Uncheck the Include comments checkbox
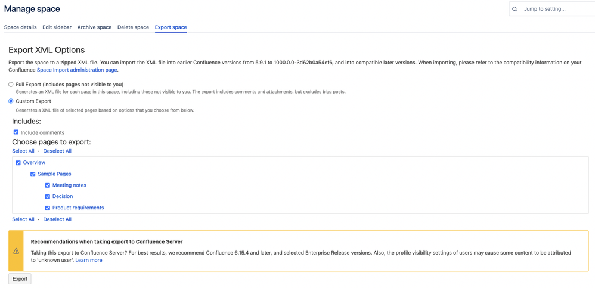 16,132
